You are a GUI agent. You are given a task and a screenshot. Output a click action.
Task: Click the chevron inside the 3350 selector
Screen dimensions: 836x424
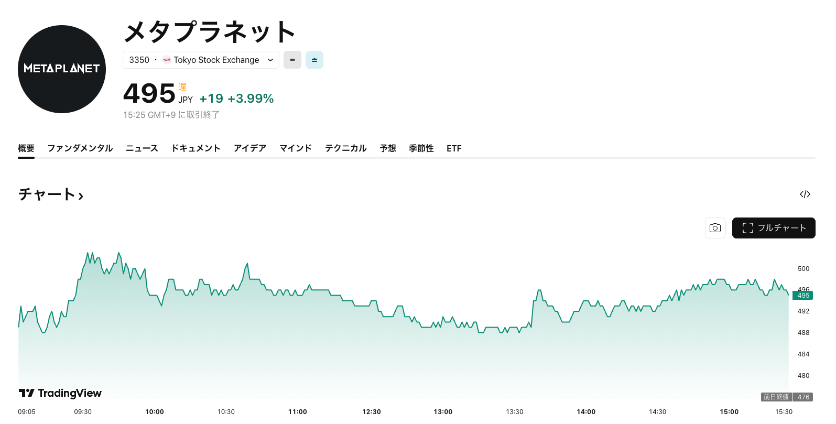point(270,60)
